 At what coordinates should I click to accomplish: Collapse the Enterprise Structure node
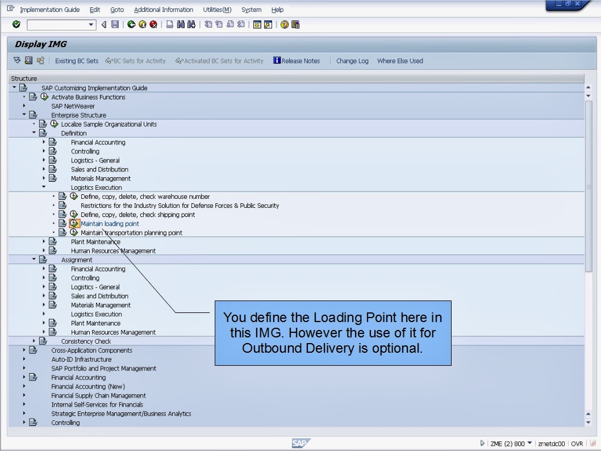coord(24,115)
